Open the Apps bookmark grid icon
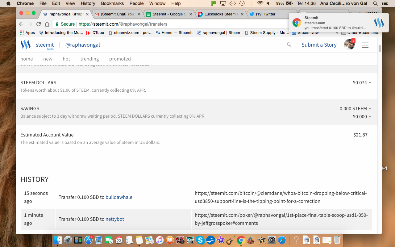Image resolution: width=395 pixels, height=247 pixels. point(22,32)
